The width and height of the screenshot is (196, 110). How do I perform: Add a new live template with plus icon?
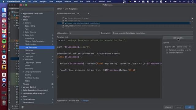(x=192, y=18)
